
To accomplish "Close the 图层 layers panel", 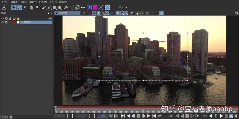I will pyautogui.click(x=51, y=13).
